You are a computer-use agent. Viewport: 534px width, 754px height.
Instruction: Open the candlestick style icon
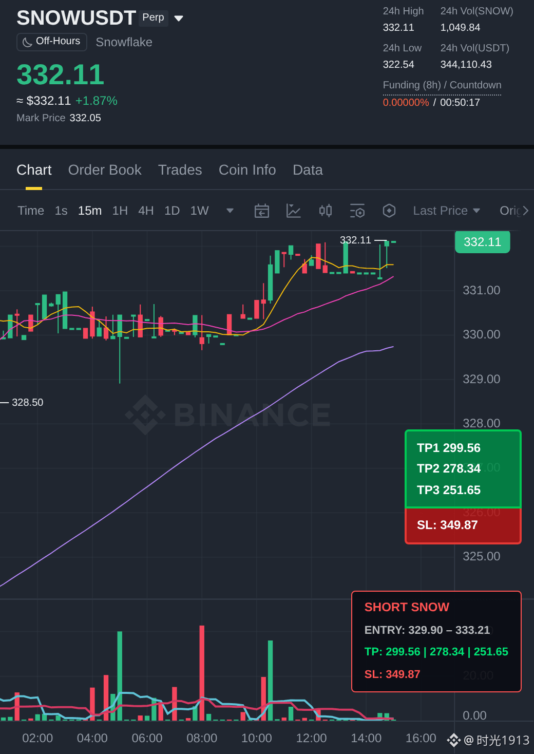326,211
